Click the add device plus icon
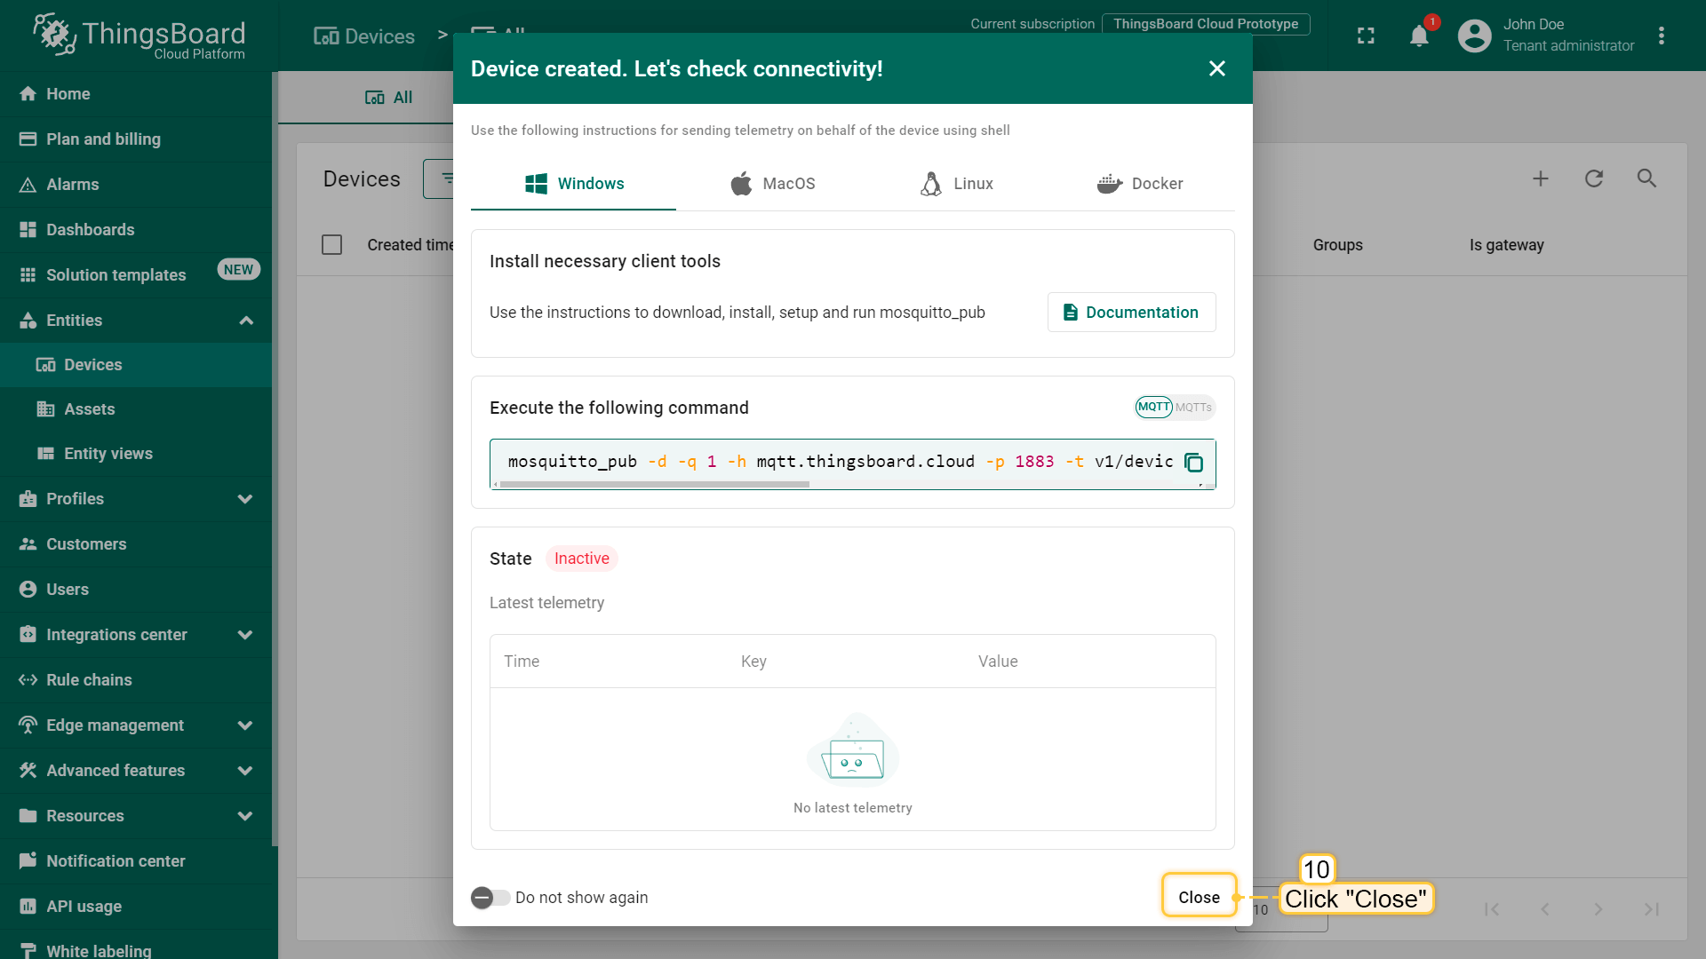Image resolution: width=1706 pixels, height=959 pixels. pyautogui.click(x=1541, y=178)
